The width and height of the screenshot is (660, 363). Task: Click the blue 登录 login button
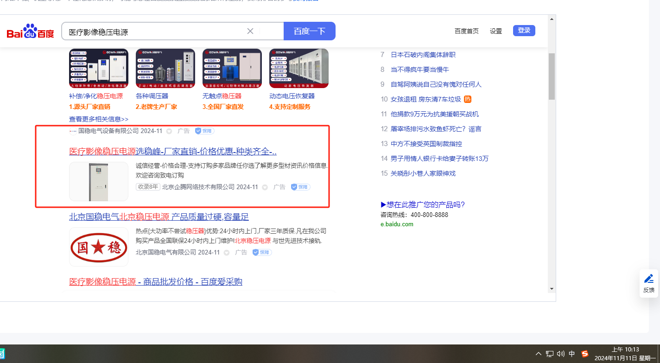[524, 31]
